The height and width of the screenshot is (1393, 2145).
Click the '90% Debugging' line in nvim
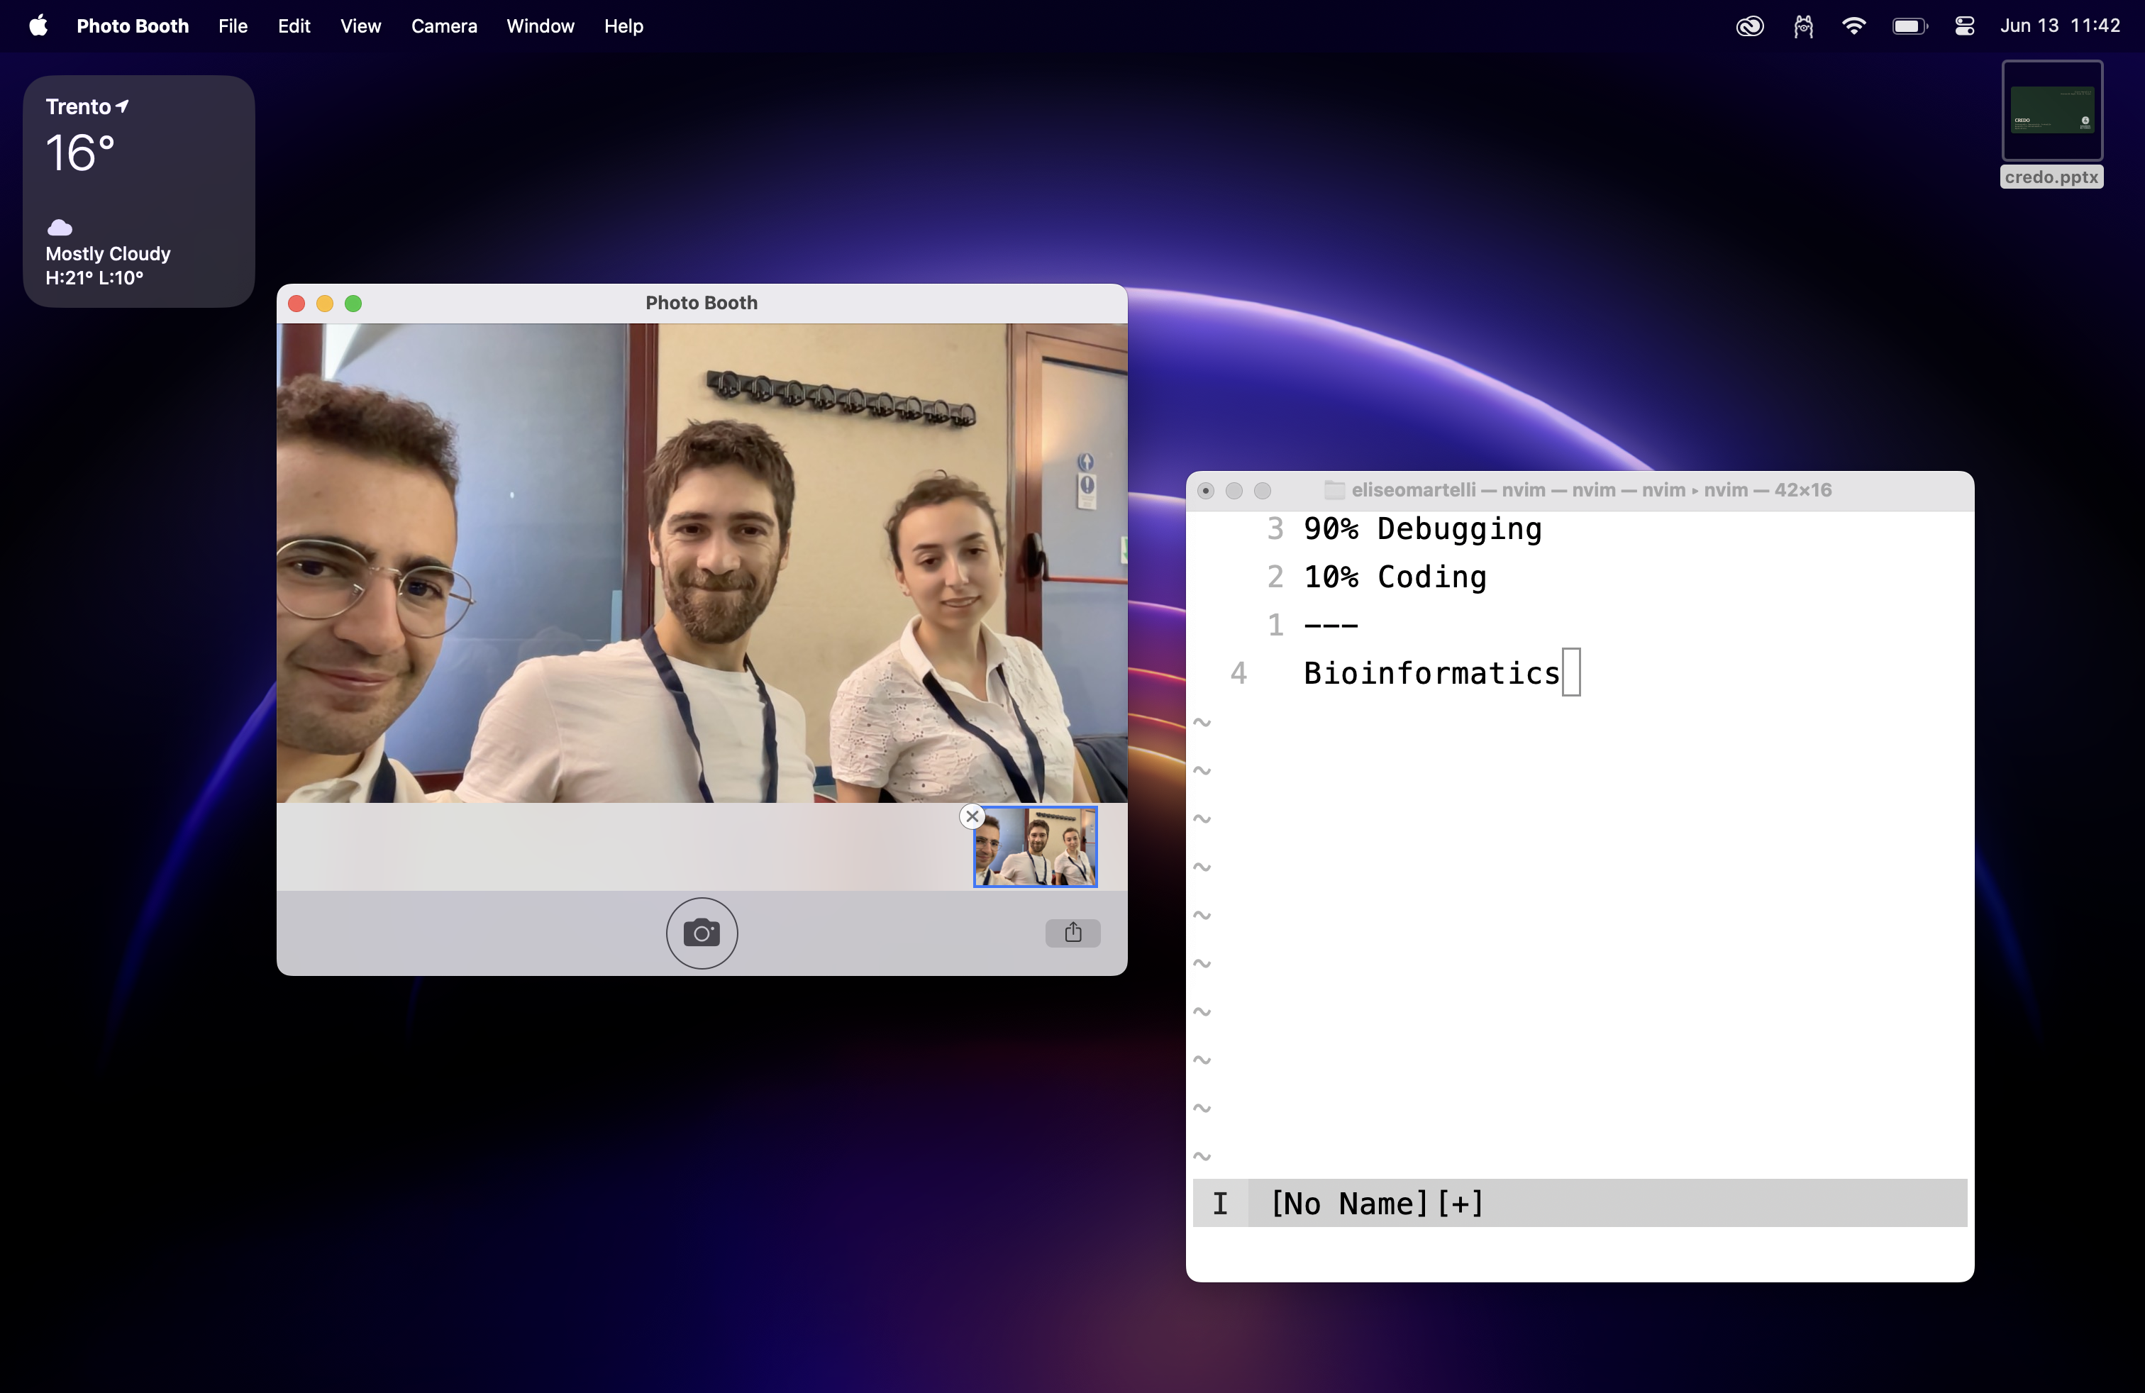click(x=1422, y=529)
